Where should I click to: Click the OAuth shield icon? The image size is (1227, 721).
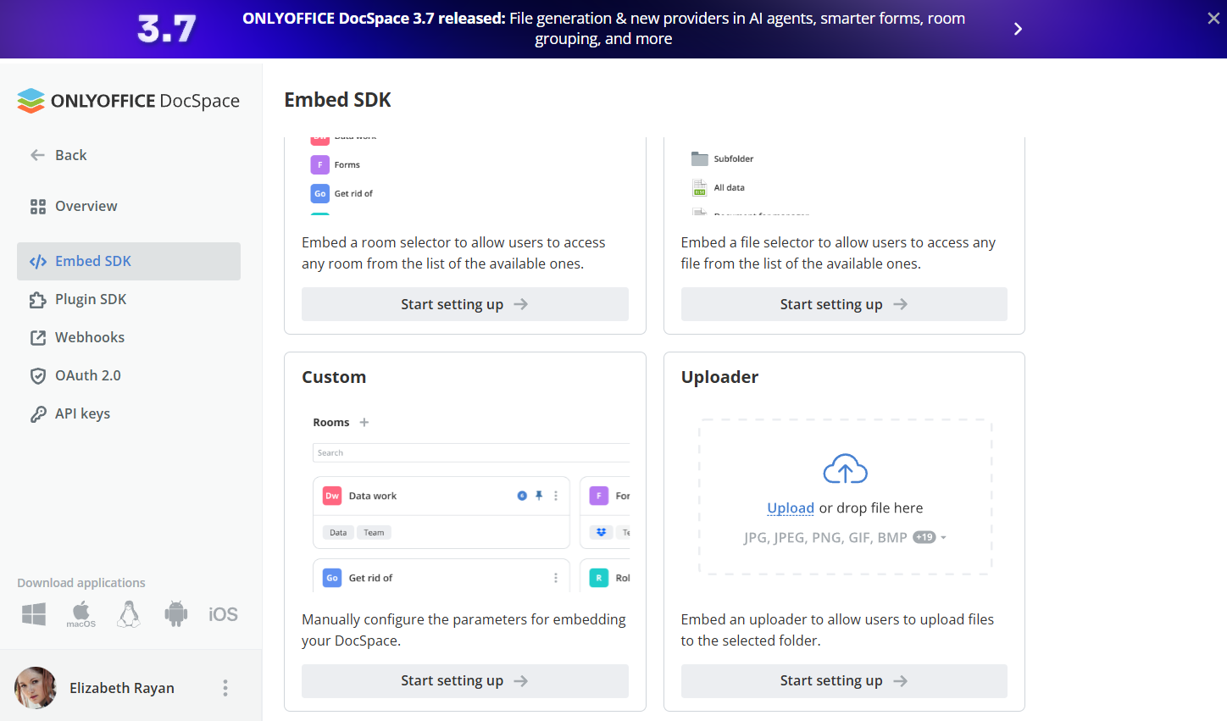(x=38, y=376)
